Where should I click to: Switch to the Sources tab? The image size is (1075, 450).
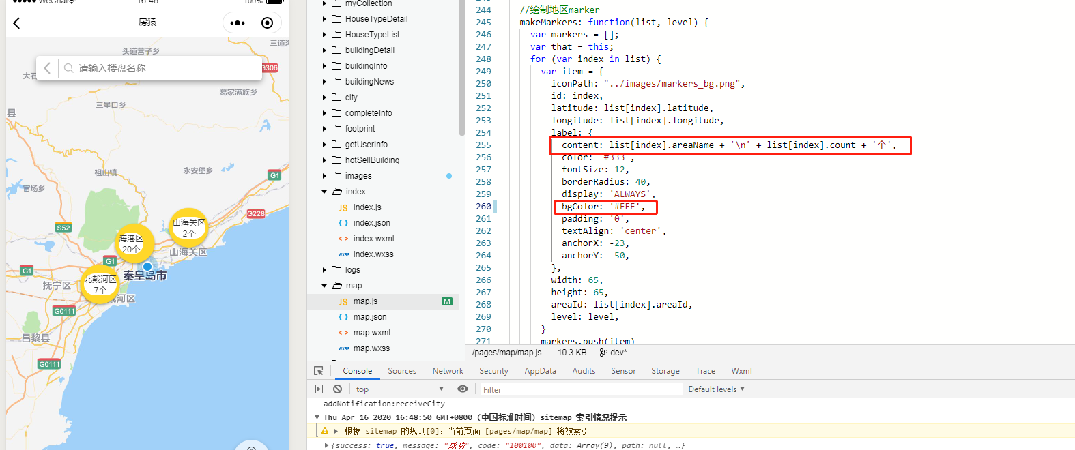[x=402, y=371]
